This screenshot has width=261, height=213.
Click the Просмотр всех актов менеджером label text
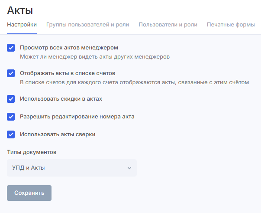pos(69,48)
